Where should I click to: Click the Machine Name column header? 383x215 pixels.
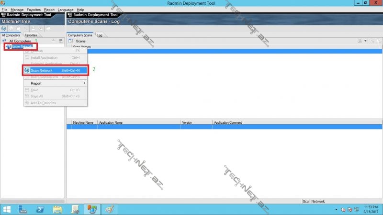coord(84,122)
